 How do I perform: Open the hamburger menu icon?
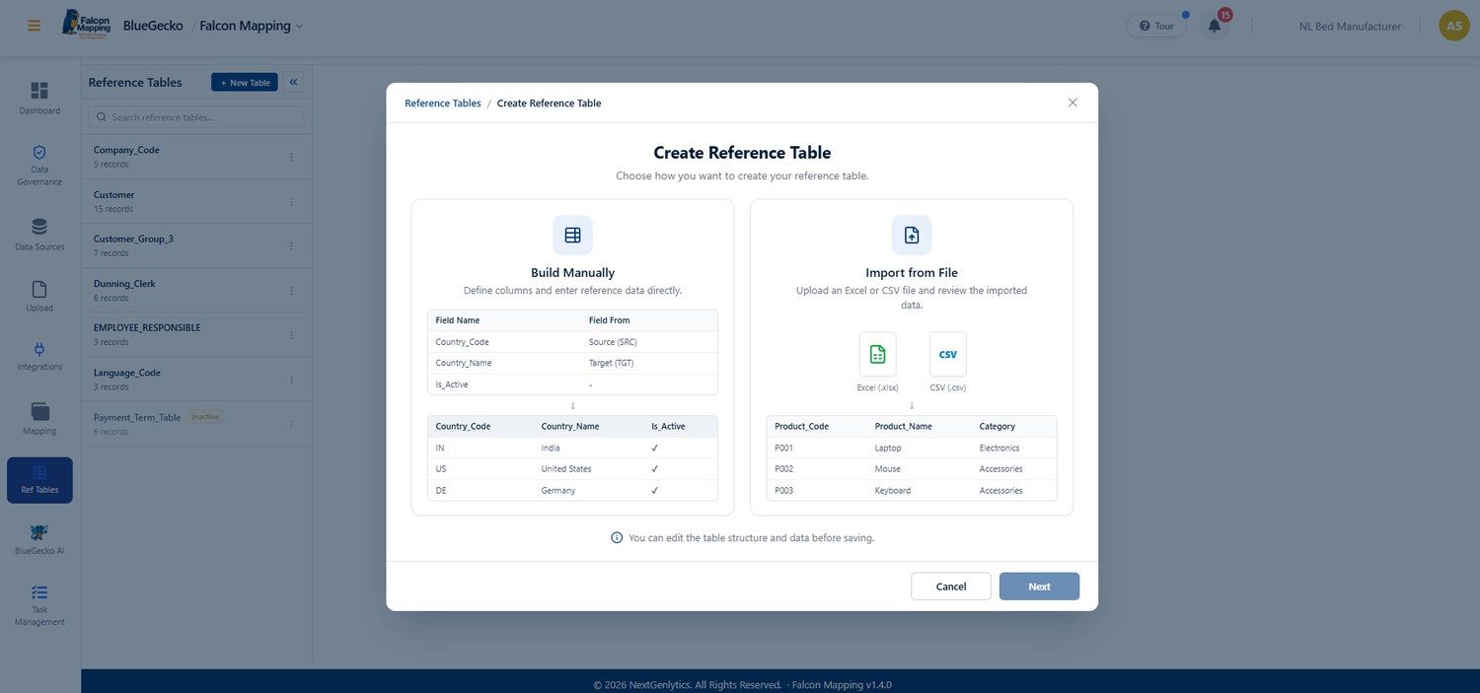[x=35, y=26]
